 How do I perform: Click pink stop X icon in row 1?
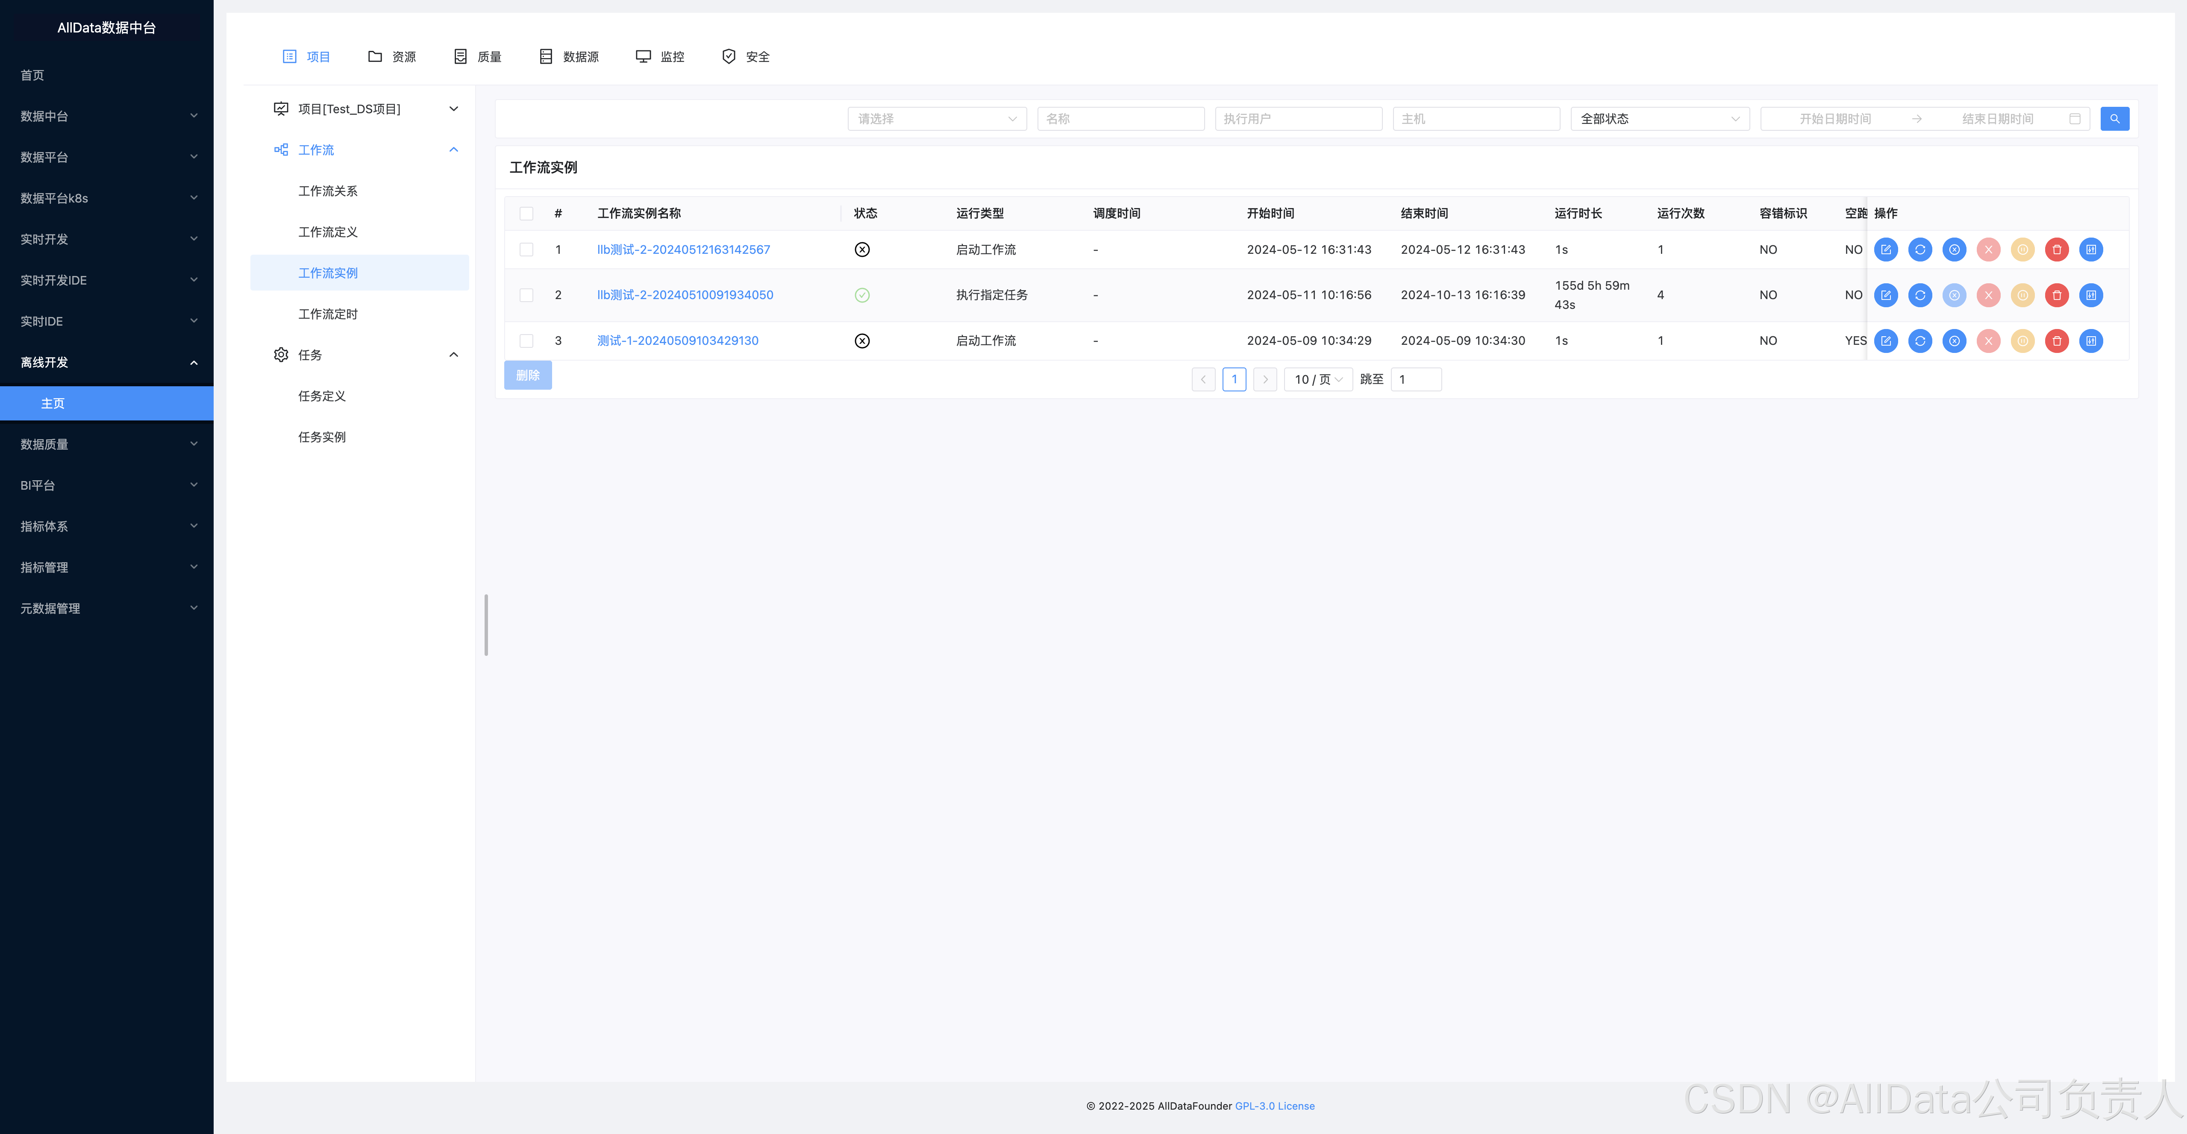[1988, 250]
